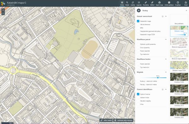Enable the Stavební objekty layer

click(x=138, y=101)
